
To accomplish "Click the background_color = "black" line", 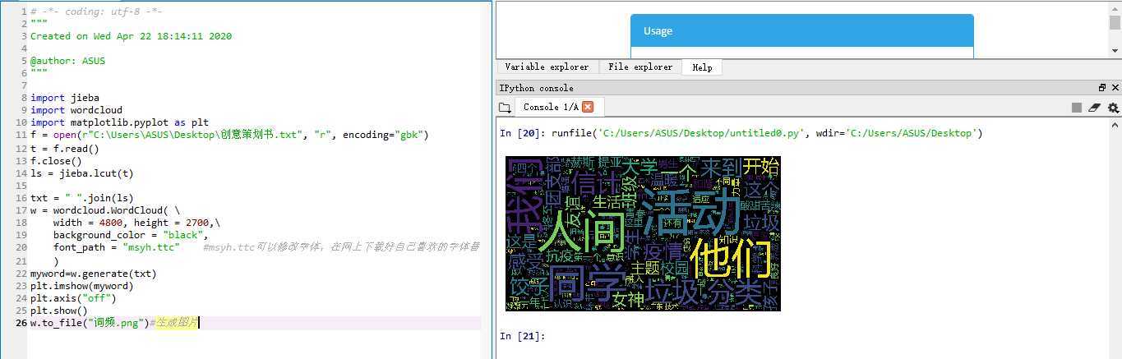I will 131,235.
